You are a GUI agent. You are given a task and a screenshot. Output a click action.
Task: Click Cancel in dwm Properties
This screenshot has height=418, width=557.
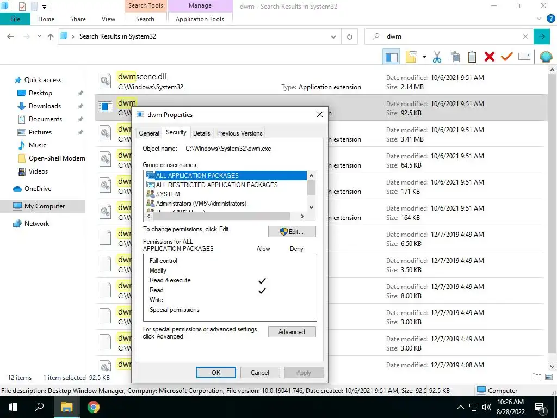(259, 372)
